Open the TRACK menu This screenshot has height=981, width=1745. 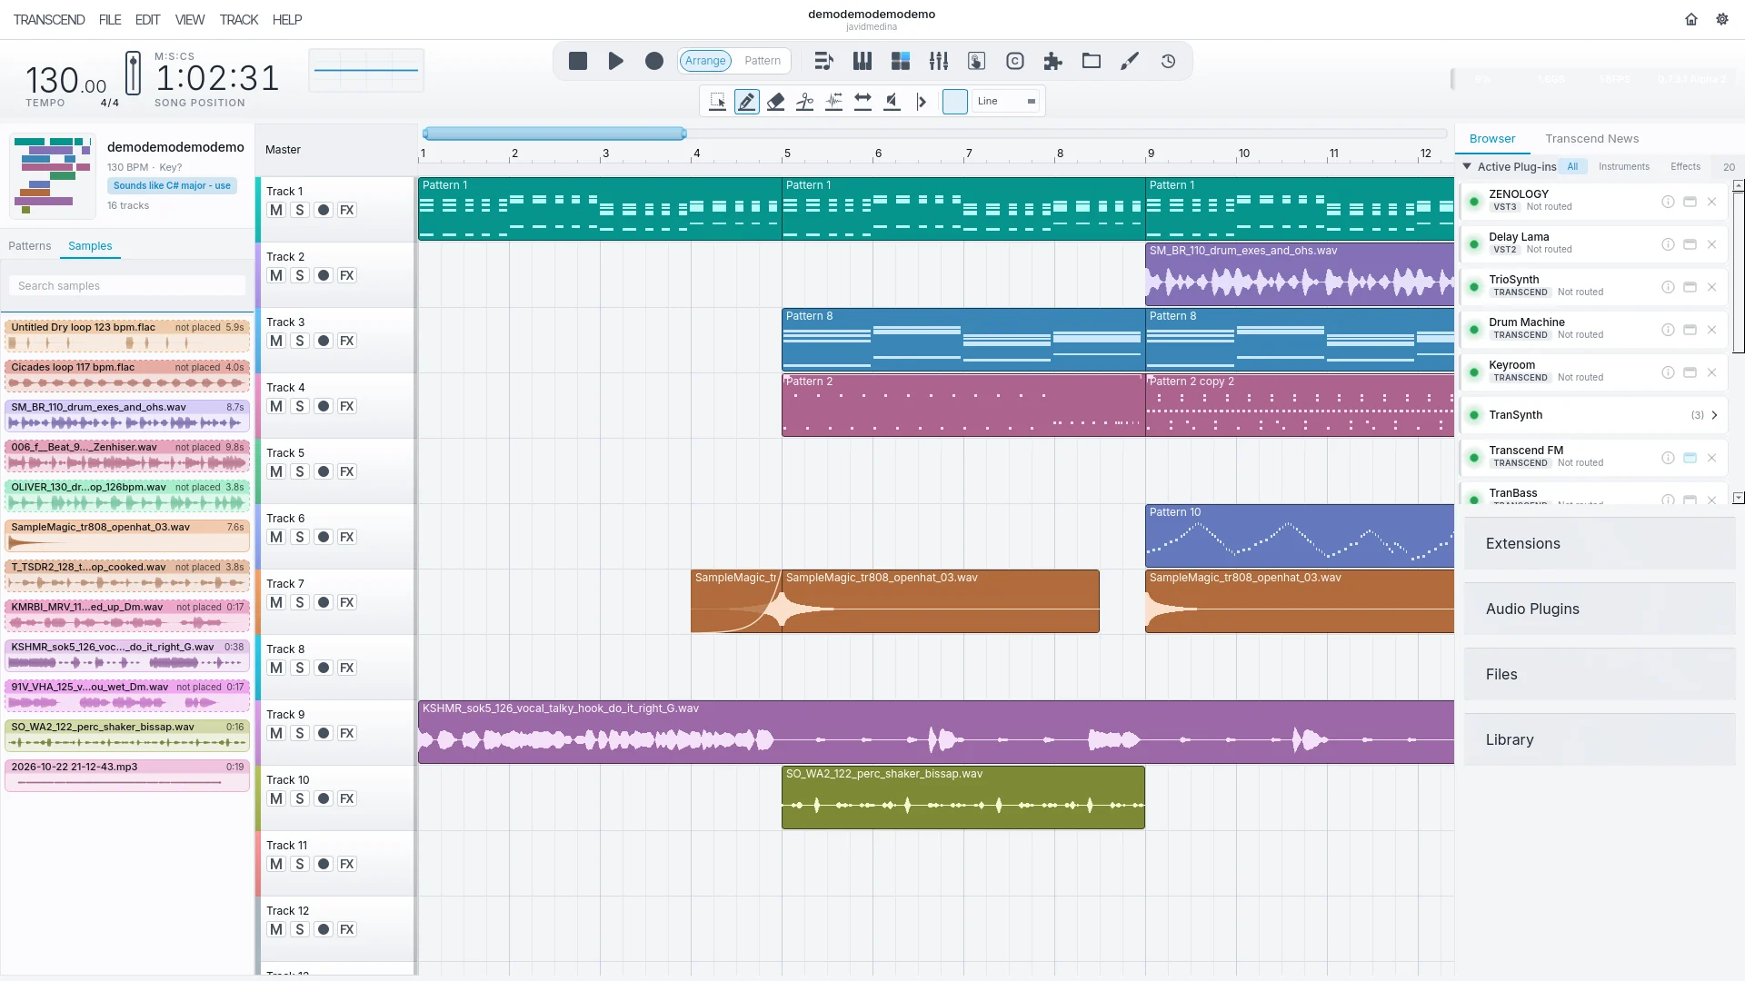click(x=239, y=19)
